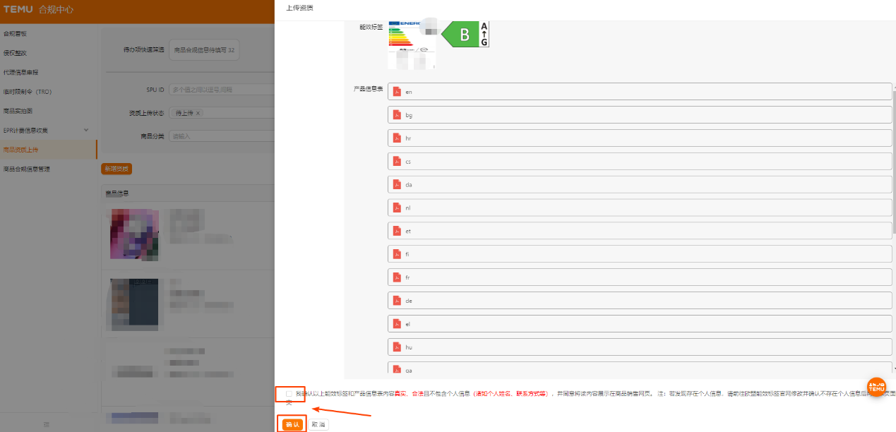The image size is (896, 432).
Task: Click the floating TEMU logo icon
Action: coord(876,387)
